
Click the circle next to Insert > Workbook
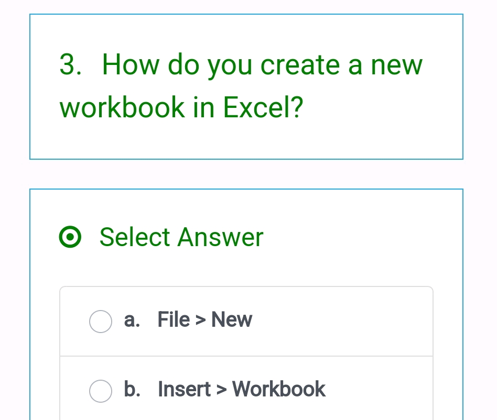101,391
